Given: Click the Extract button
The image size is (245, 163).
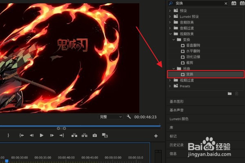Looking at the screenshot, I should tap(85, 135).
